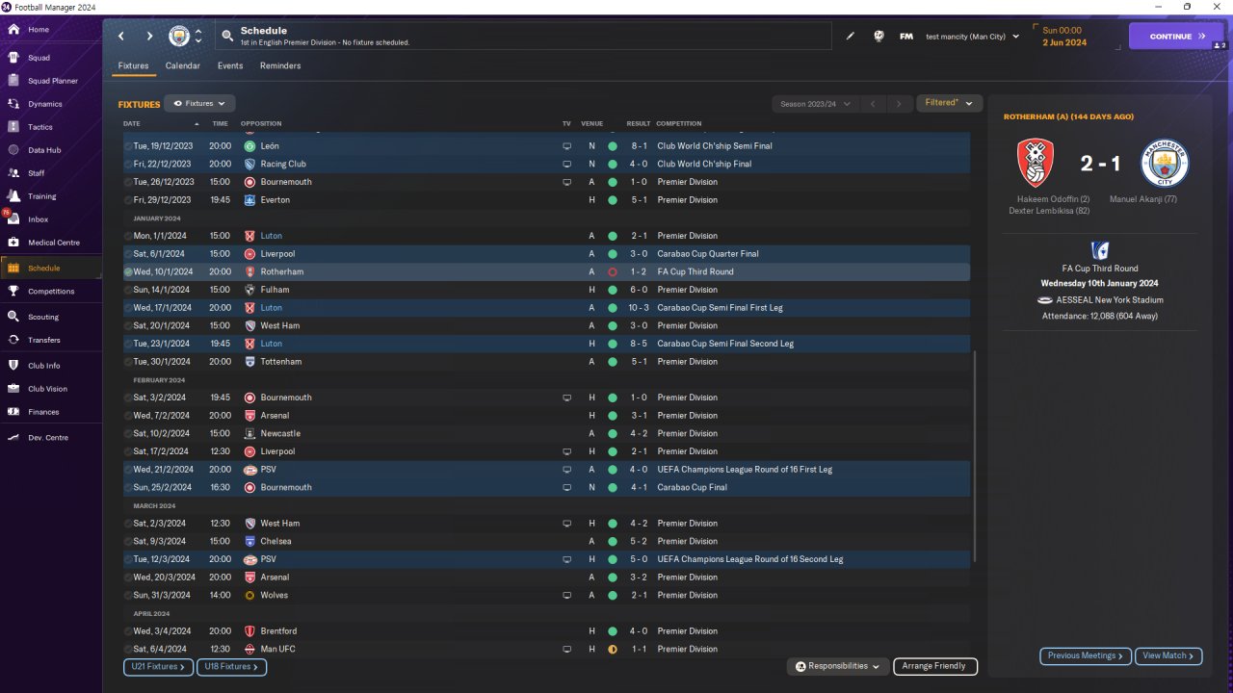
Task: Click the globe icon in the top bar
Action: coord(879,37)
